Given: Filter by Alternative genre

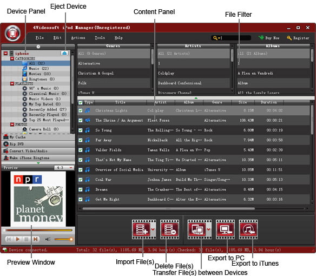Looking at the screenshot, I should (114, 63).
